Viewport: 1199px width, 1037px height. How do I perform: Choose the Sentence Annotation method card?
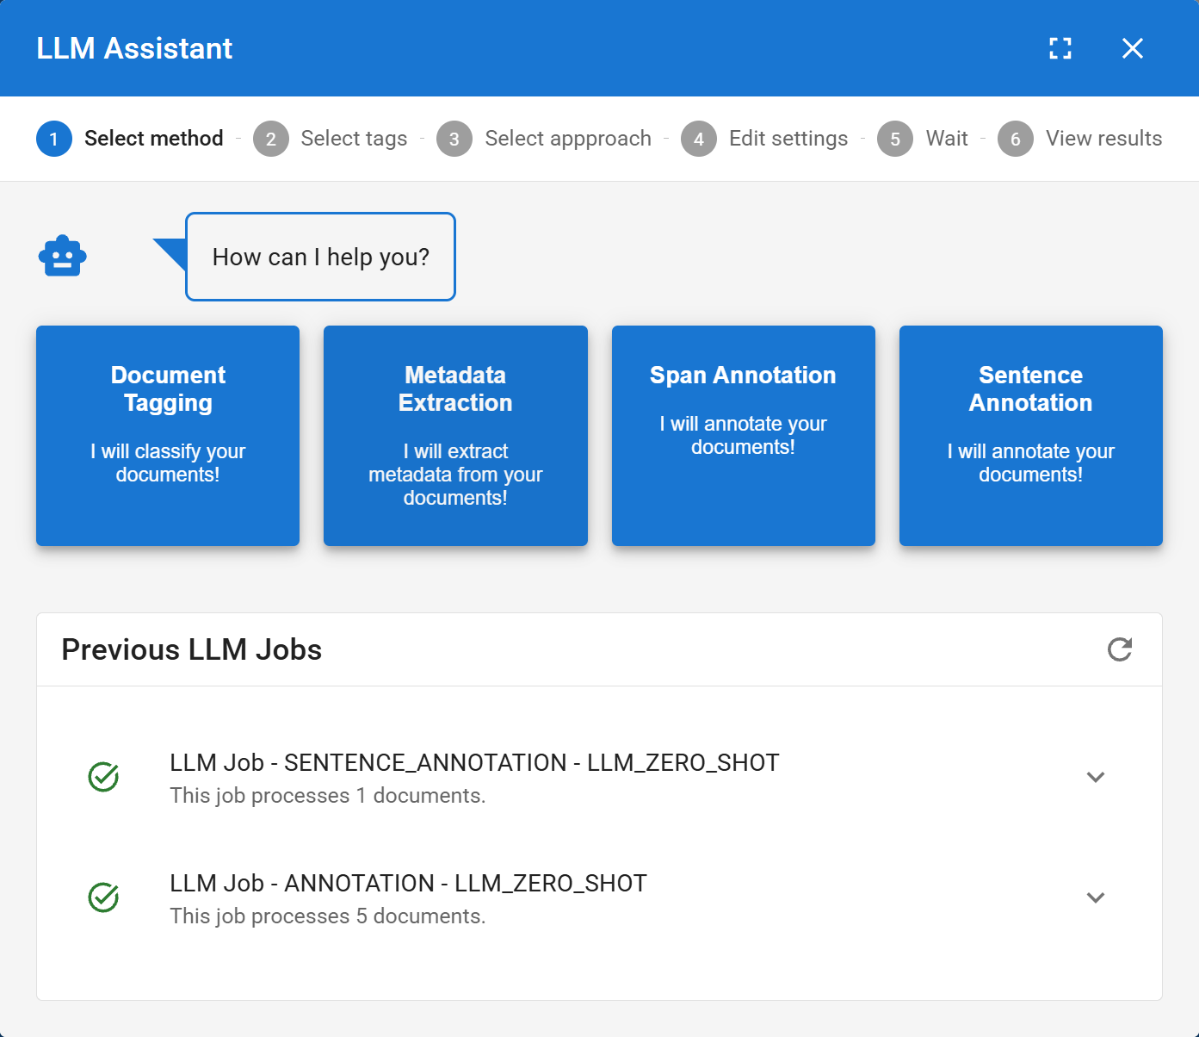1031,436
